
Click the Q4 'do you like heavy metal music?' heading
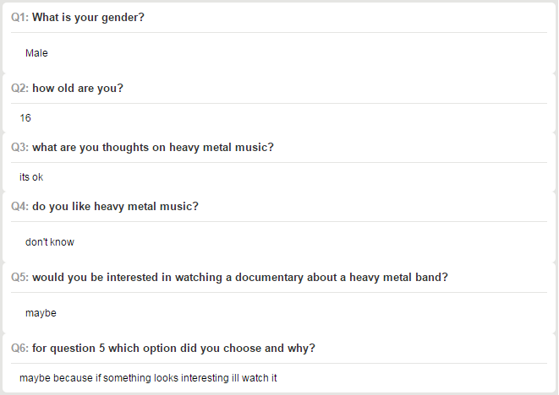click(105, 207)
